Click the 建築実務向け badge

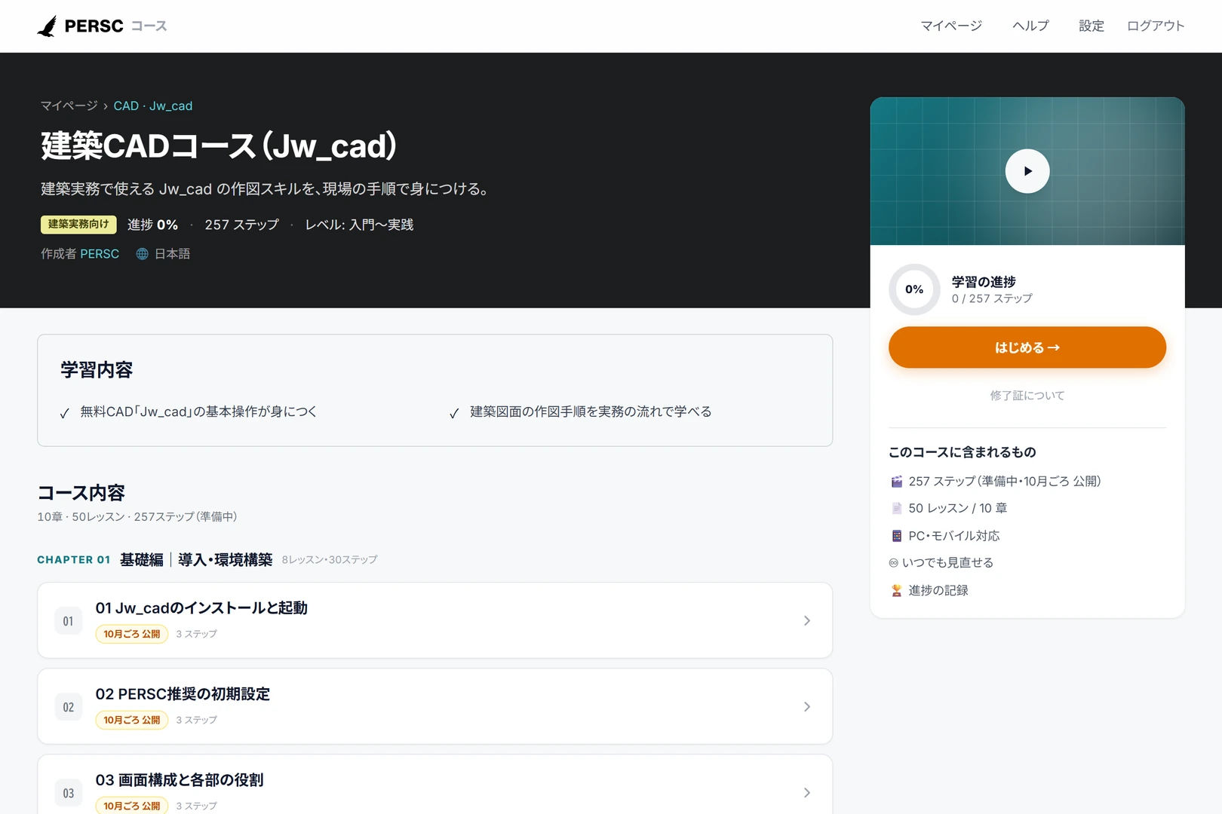pos(78,224)
